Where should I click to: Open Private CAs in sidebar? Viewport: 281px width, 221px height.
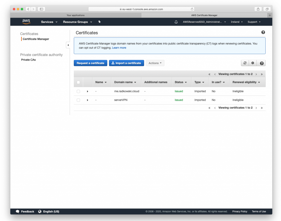28,60
